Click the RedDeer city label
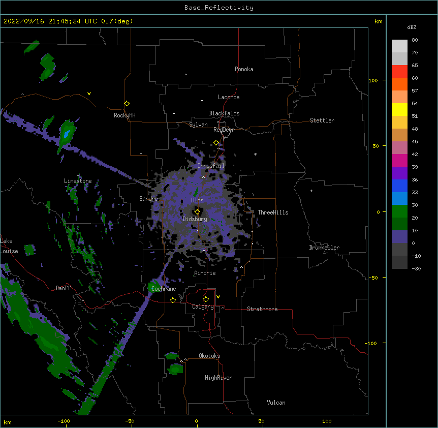 pos(224,130)
